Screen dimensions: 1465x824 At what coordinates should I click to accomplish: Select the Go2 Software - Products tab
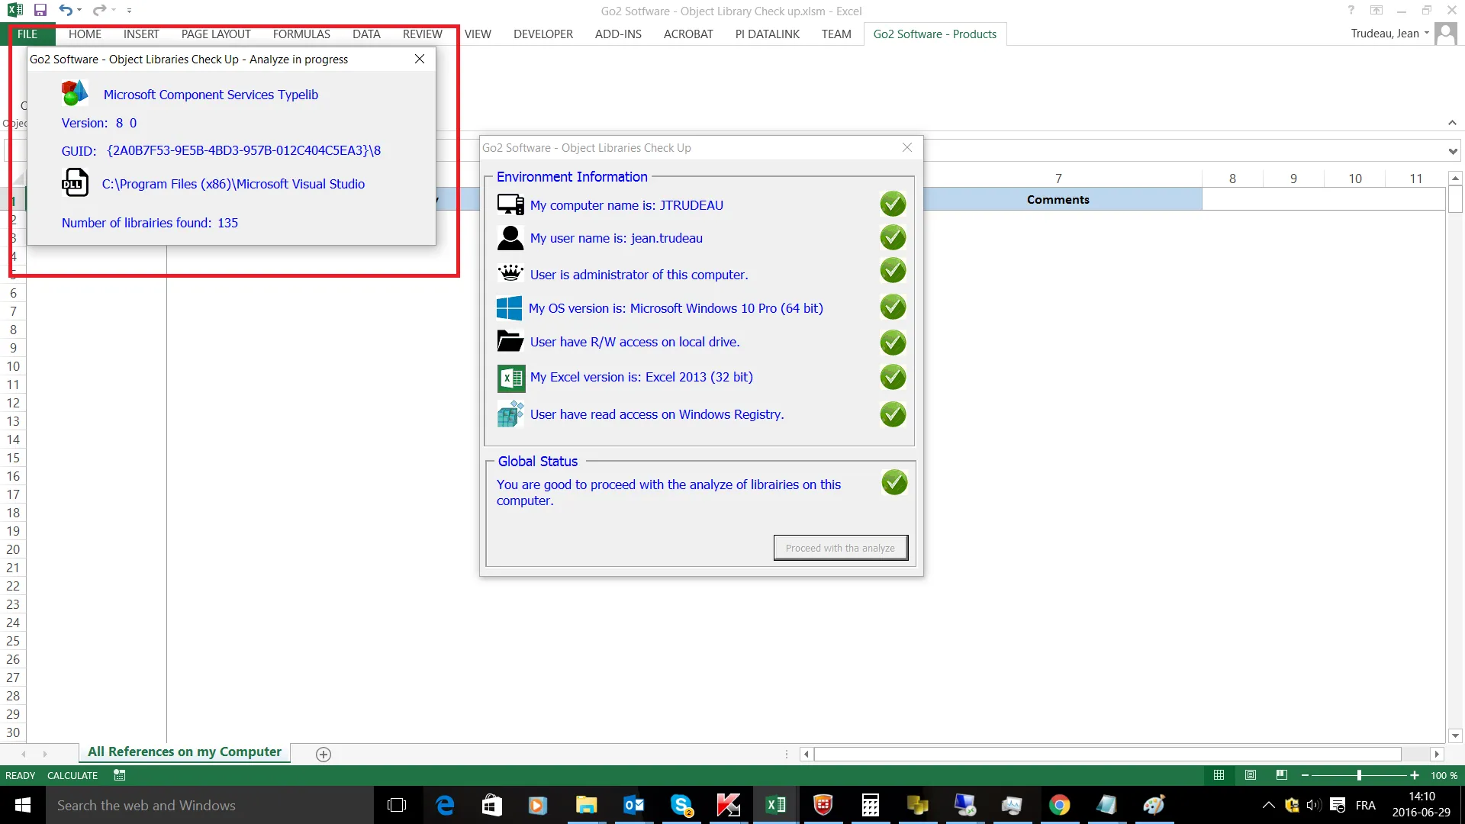pos(934,34)
